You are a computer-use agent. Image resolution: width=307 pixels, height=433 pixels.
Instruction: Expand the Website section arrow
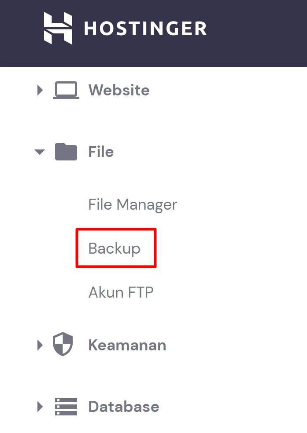[40, 90]
